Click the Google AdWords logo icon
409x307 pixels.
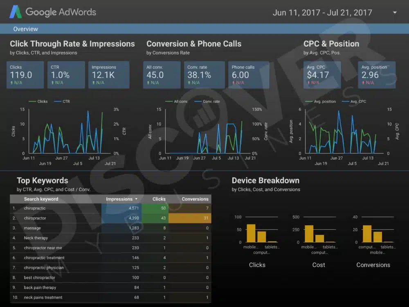16,12
